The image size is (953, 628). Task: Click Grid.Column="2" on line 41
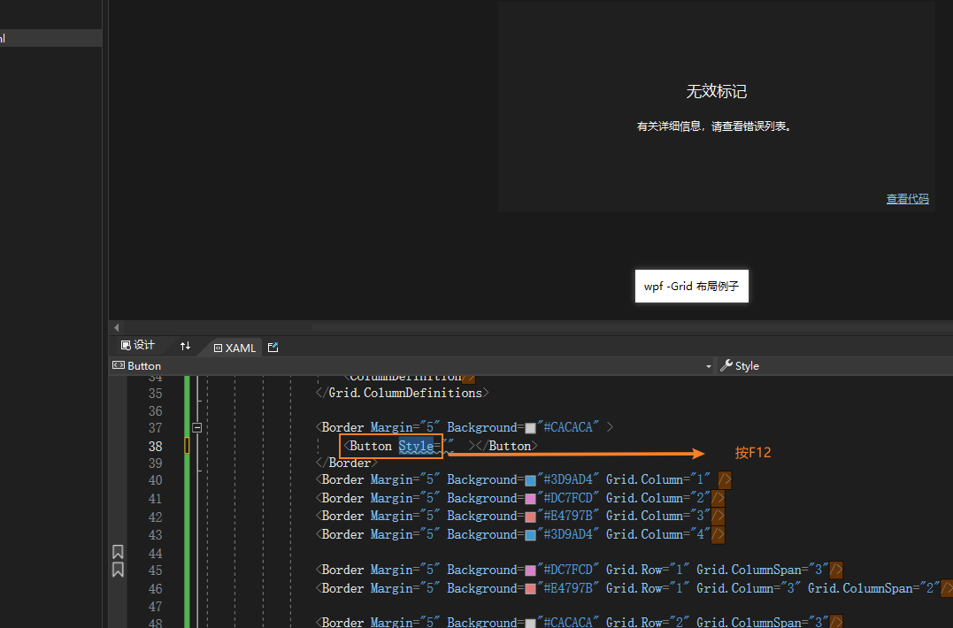(x=658, y=498)
